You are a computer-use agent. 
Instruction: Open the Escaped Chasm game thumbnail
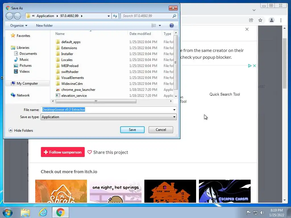(x=225, y=191)
